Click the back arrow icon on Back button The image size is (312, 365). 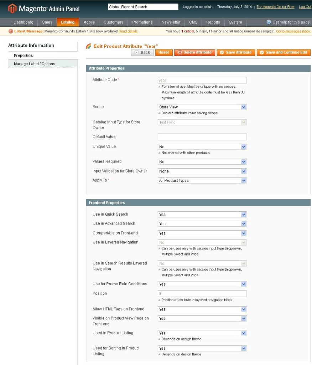pyautogui.click(x=136, y=52)
